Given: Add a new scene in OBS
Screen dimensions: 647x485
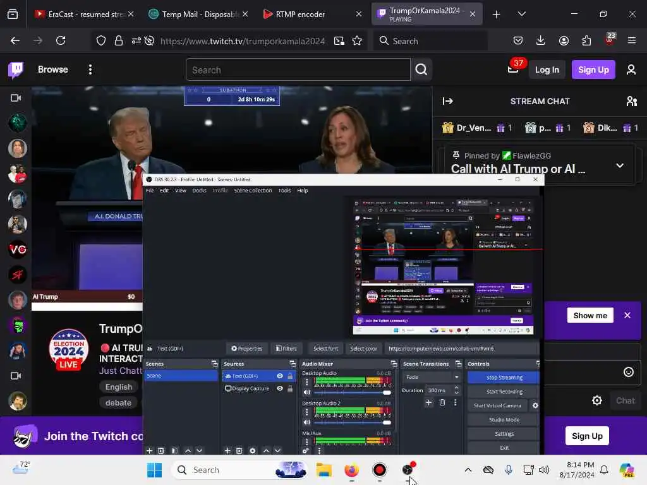Looking at the screenshot, I should point(149,451).
